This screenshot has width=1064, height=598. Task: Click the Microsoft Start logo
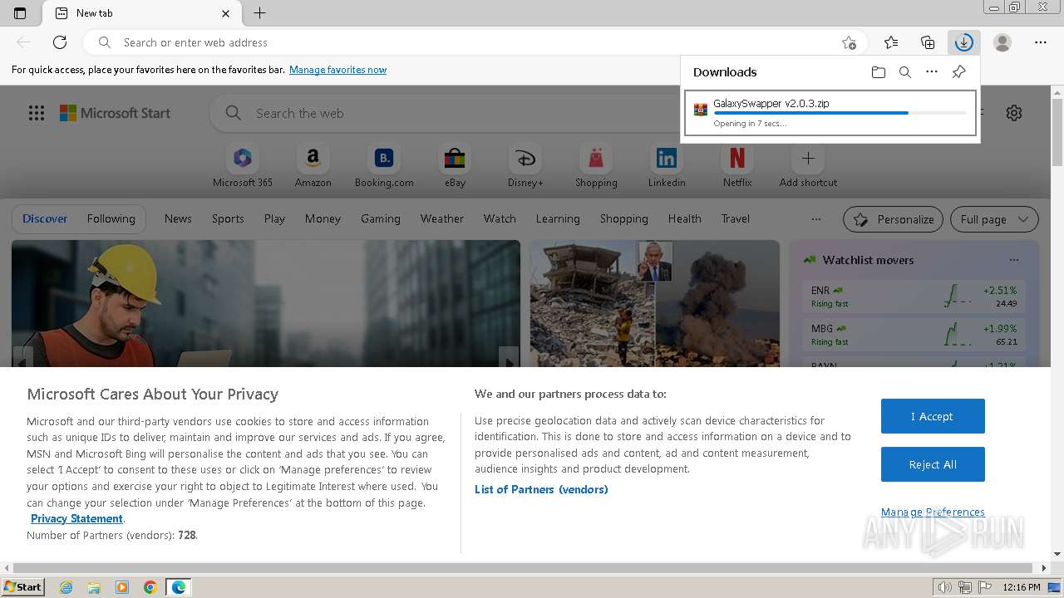point(115,113)
